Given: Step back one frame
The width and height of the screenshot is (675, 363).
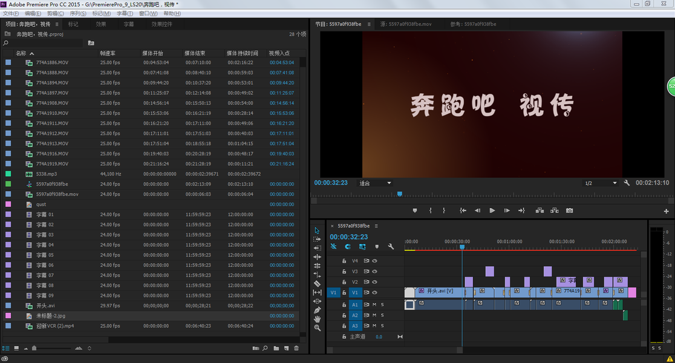Looking at the screenshot, I should [477, 211].
